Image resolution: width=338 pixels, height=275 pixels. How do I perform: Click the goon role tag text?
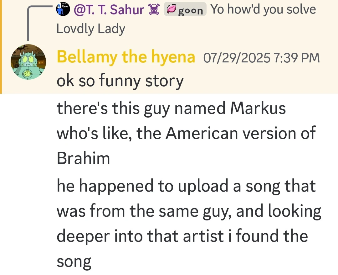(190, 10)
